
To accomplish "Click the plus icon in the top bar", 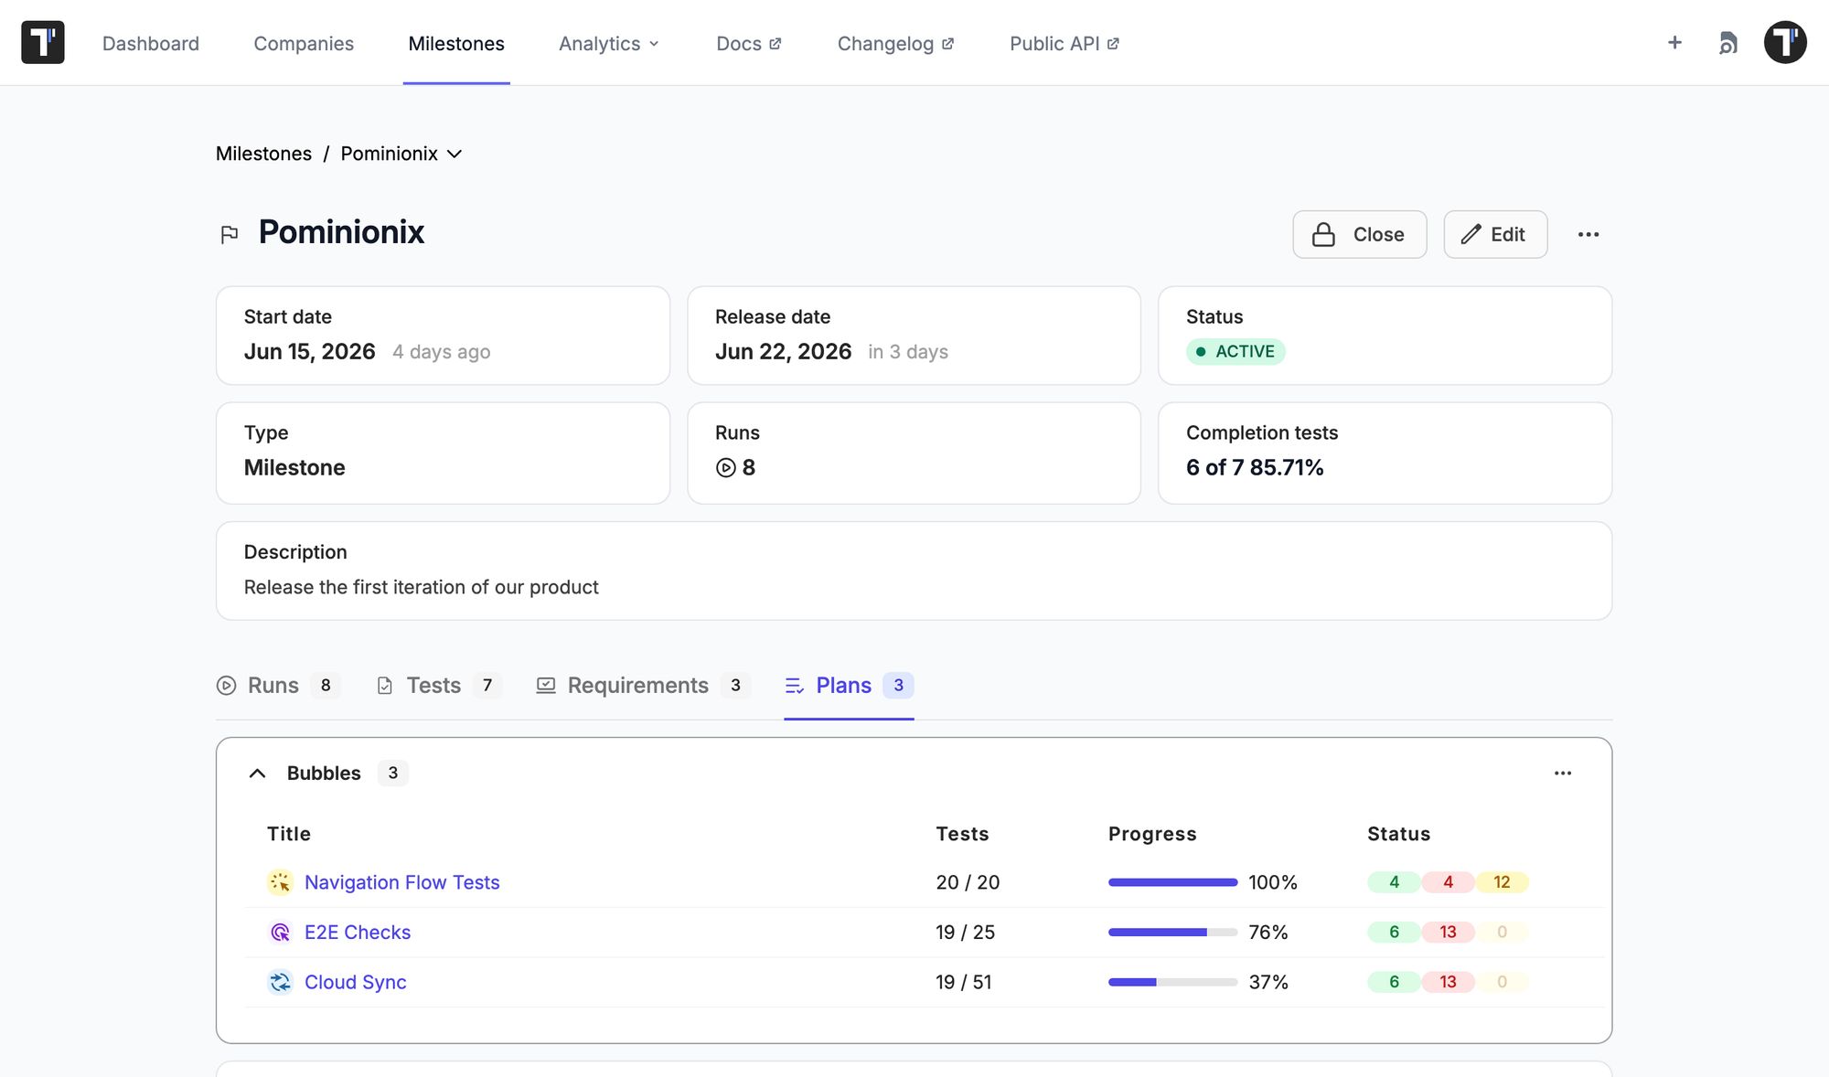I will click(1674, 42).
